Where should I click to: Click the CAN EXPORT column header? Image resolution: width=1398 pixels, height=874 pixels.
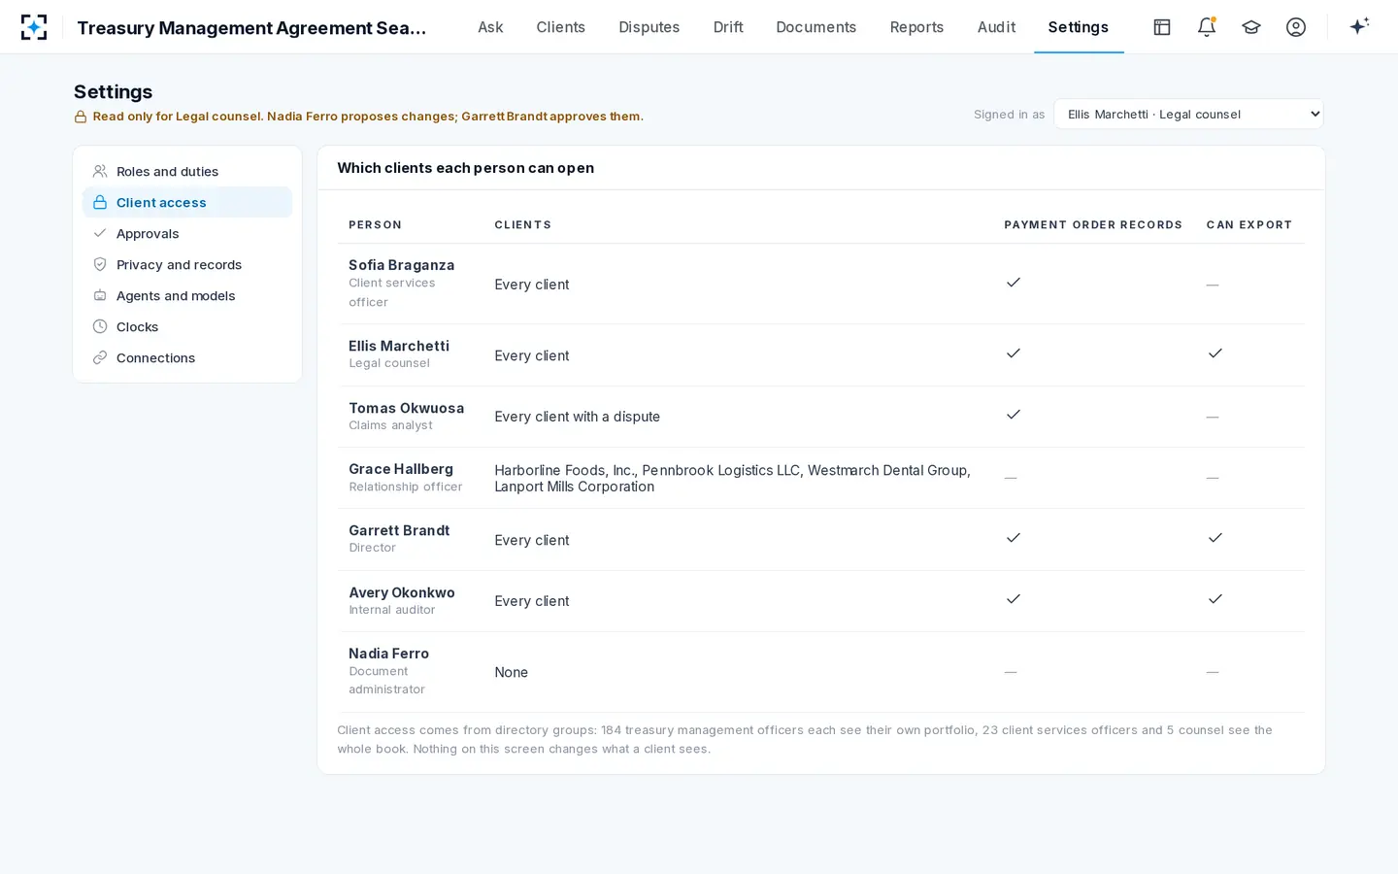(x=1249, y=224)
